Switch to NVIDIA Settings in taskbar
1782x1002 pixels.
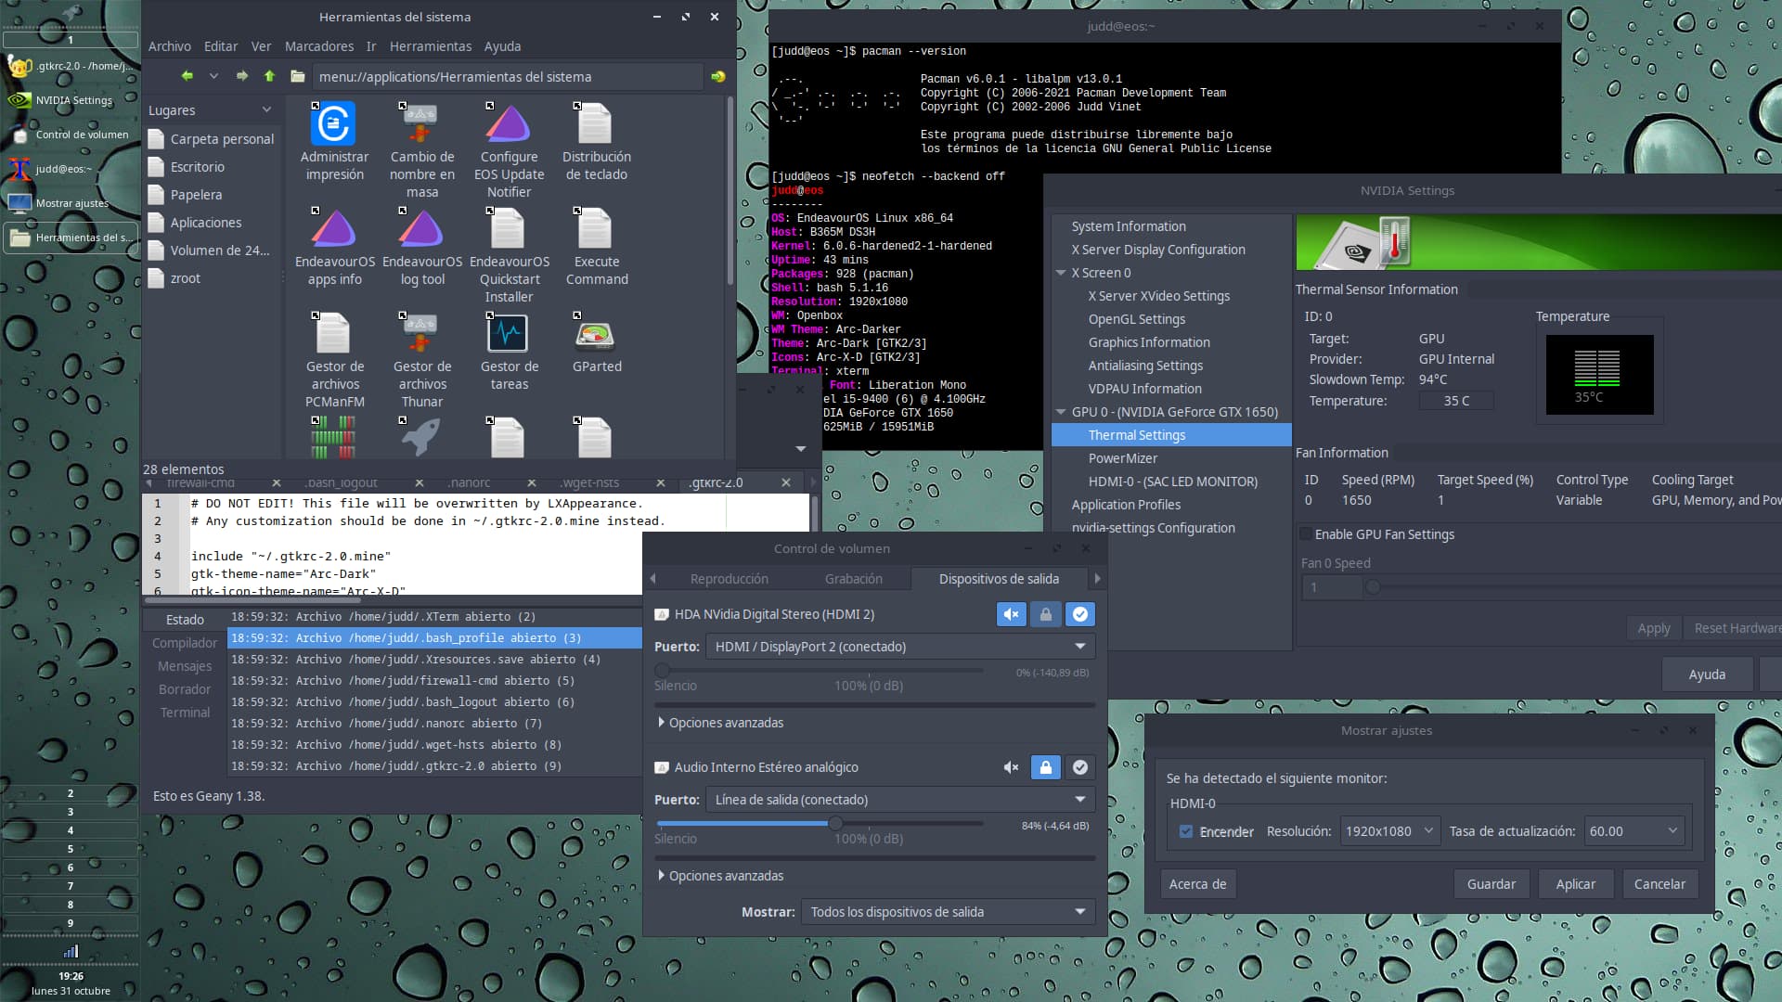coord(71,100)
